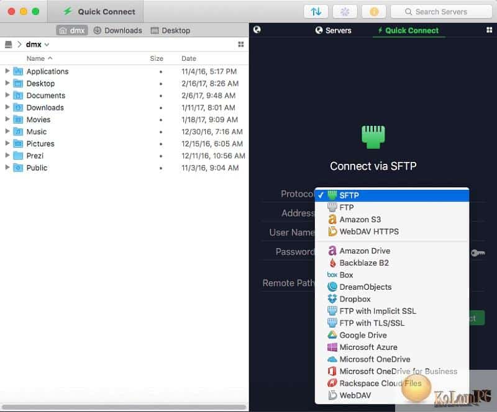Image resolution: width=497 pixels, height=412 pixels.
Task: Choose Google Drive from protocol list
Action: point(392,335)
